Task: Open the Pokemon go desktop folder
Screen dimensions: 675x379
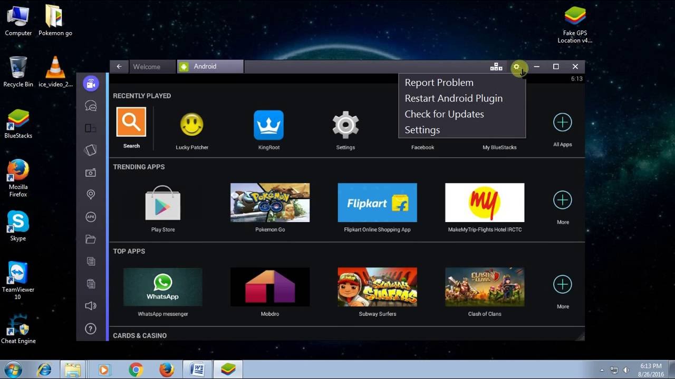Action: (x=55, y=21)
